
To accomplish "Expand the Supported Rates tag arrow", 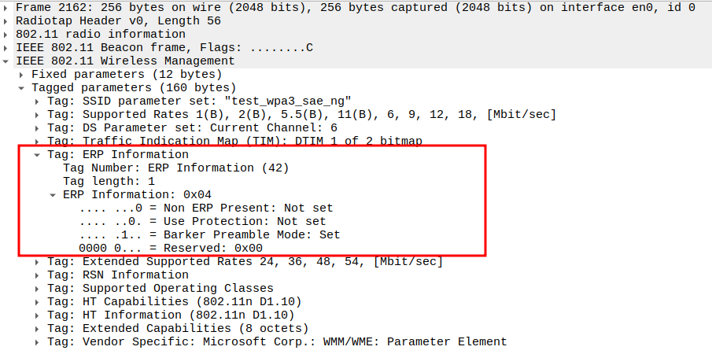I will pos(38,115).
